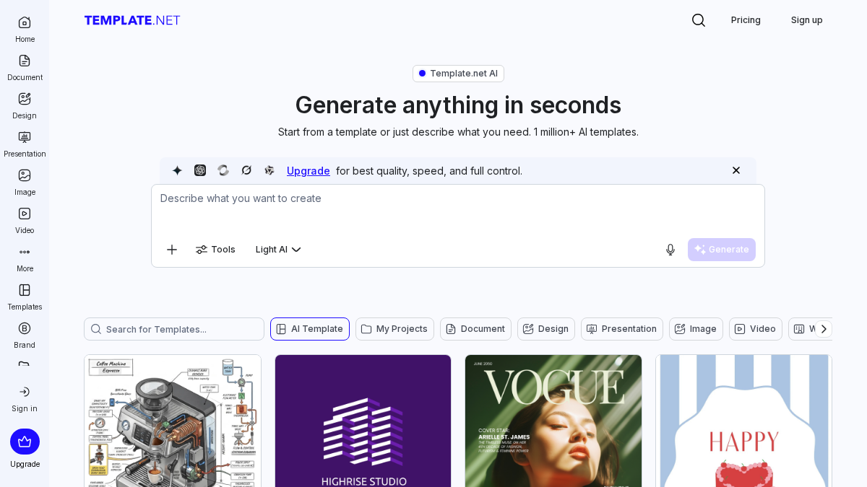The width and height of the screenshot is (867, 487).
Task: Open the Pricing page
Action: 746,20
